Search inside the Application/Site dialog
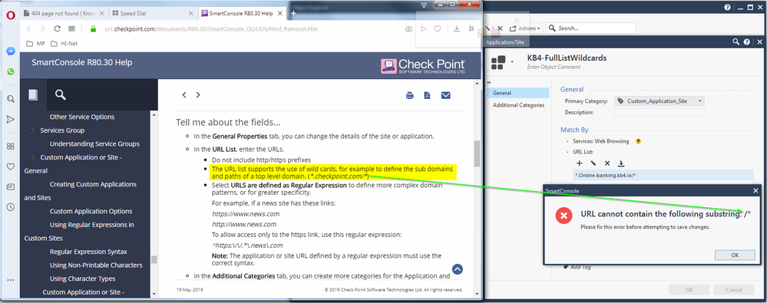Image resolution: width=767 pixels, height=303 pixels. coord(736,42)
